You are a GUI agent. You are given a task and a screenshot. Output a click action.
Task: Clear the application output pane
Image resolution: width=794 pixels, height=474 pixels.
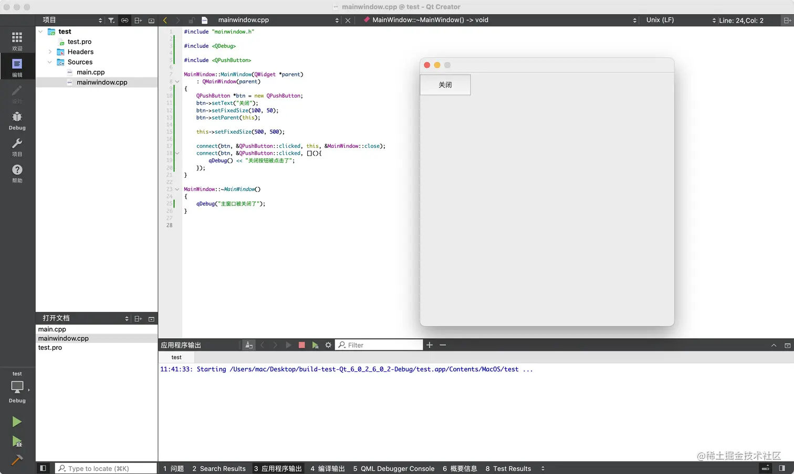coord(249,345)
